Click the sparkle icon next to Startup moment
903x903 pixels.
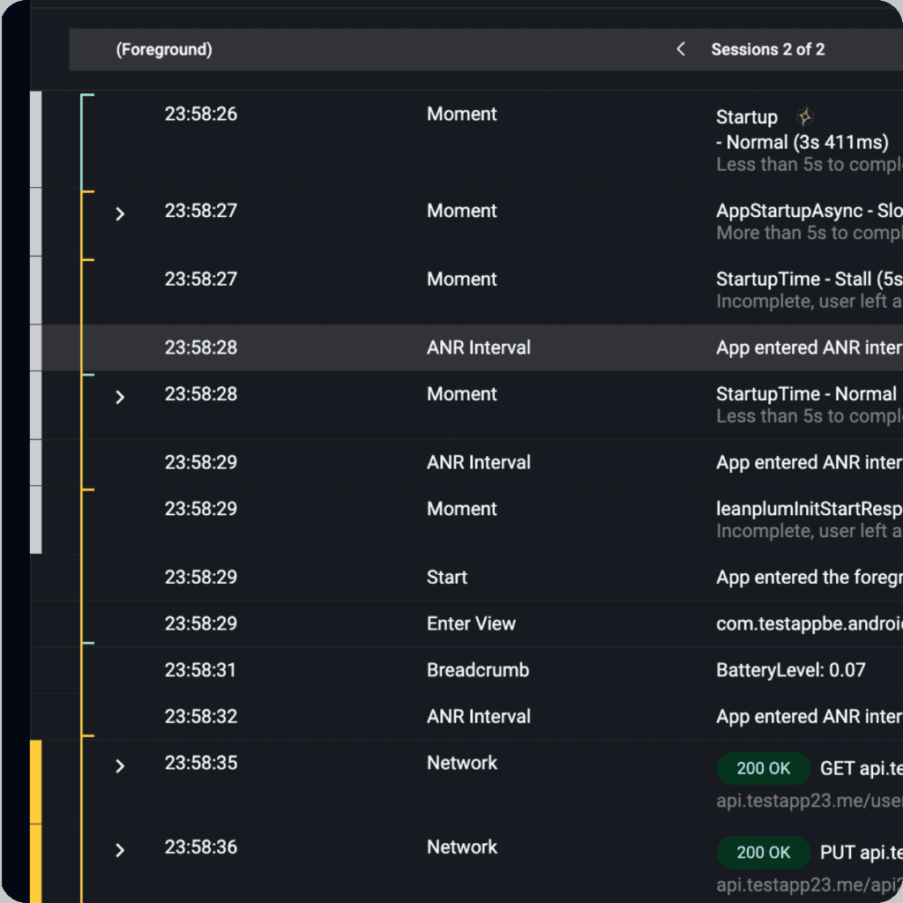(804, 115)
